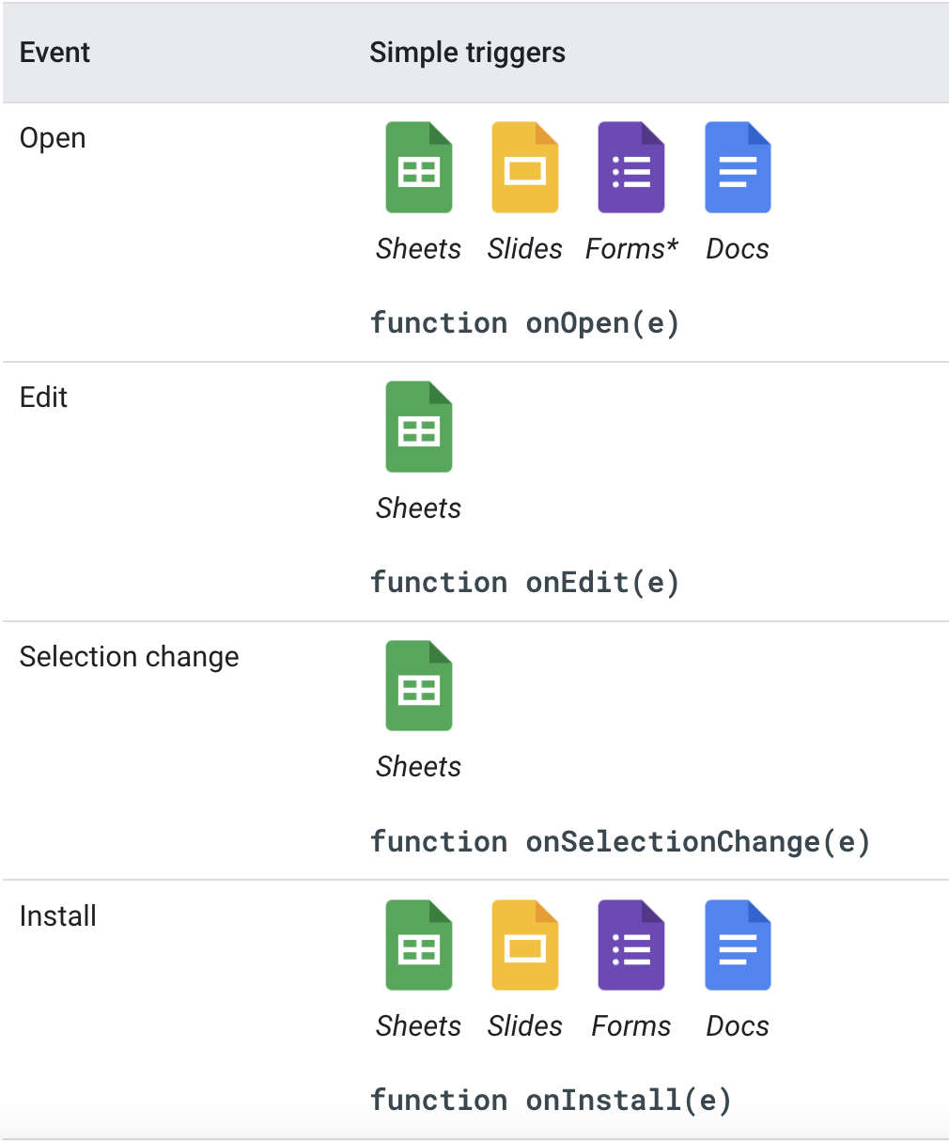
Task: Click the Docs icon in Open row
Action: (x=738, y=168)
